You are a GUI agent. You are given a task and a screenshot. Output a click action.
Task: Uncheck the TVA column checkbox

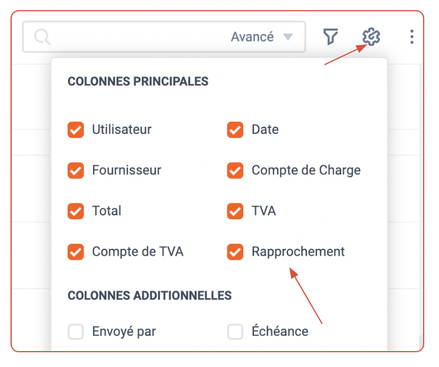pyautogui.click(x=235, y=211)
